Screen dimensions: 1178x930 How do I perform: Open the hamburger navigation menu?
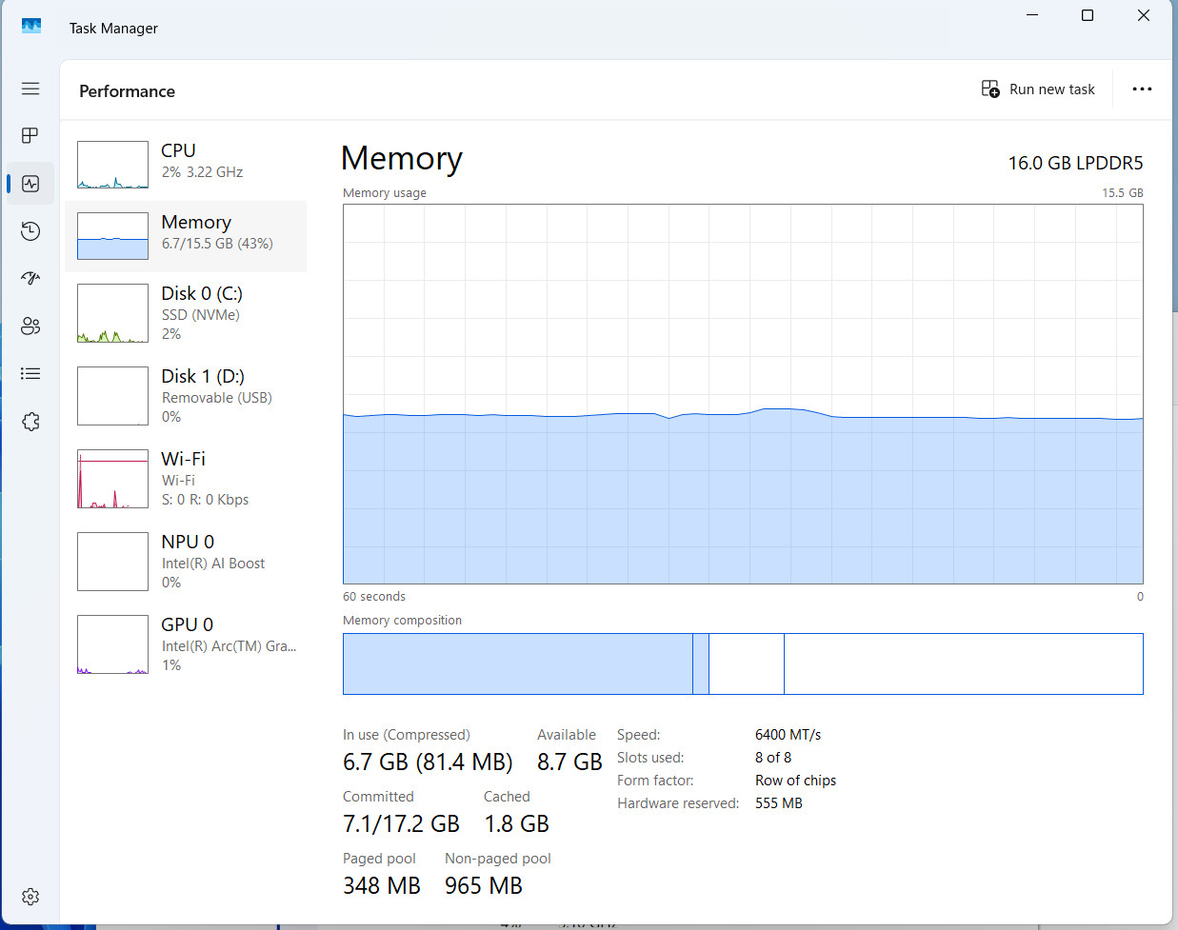(x=30, y=89)
